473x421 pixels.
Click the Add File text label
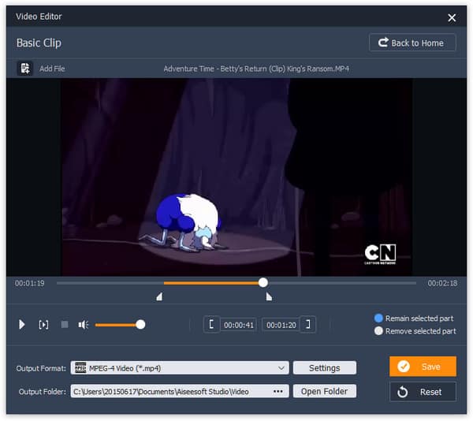pos(52,69)
